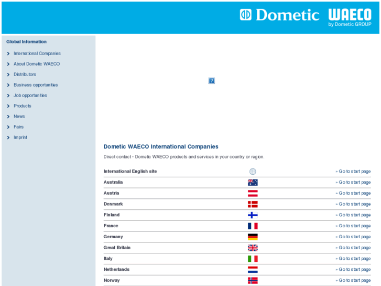Go to start page for Austria
This screenshot has height=286, width=381.
coord(353,193)
